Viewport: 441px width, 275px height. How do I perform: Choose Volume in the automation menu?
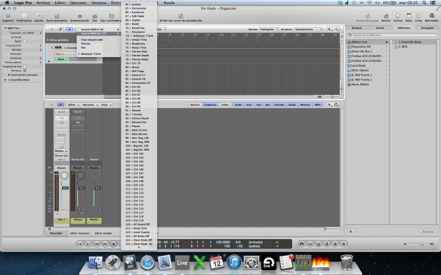[x=85, y=43]
